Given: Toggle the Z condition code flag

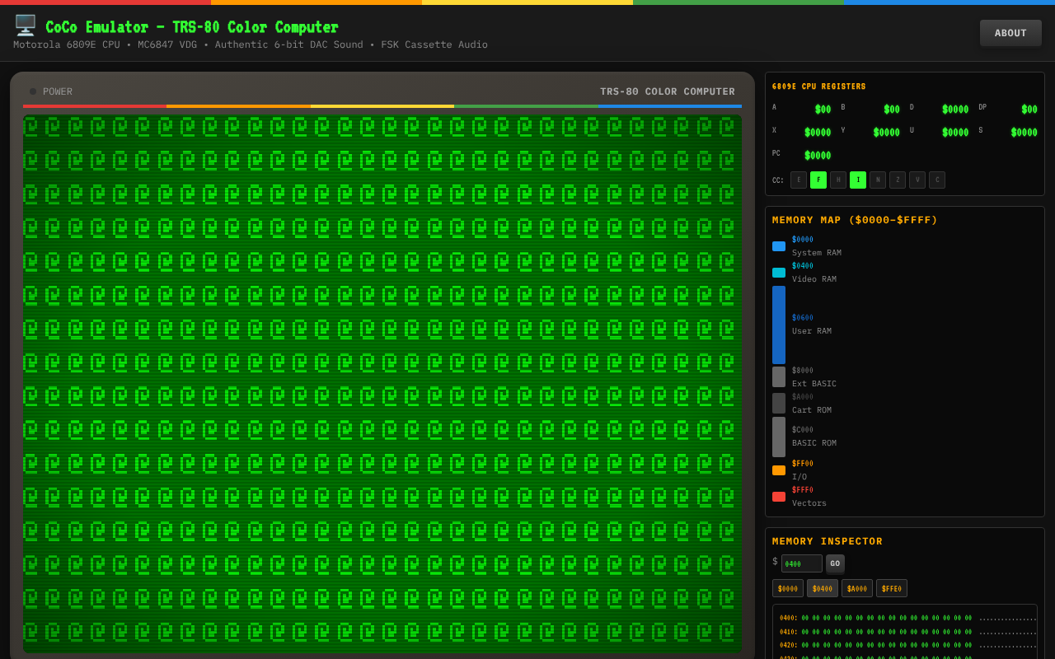Looking at the screenshot, I should 898,180.
